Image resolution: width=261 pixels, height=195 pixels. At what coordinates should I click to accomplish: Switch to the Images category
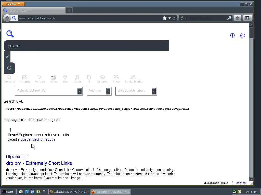[25, 79]
